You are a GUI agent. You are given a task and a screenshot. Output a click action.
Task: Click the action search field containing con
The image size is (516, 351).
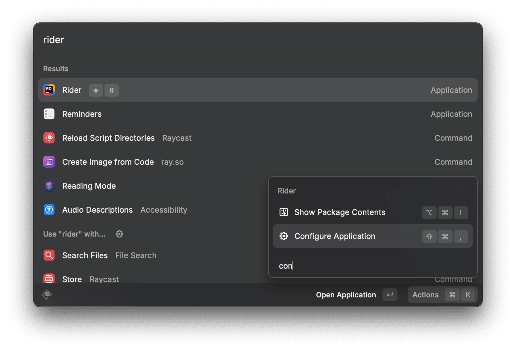click(359, 266)
